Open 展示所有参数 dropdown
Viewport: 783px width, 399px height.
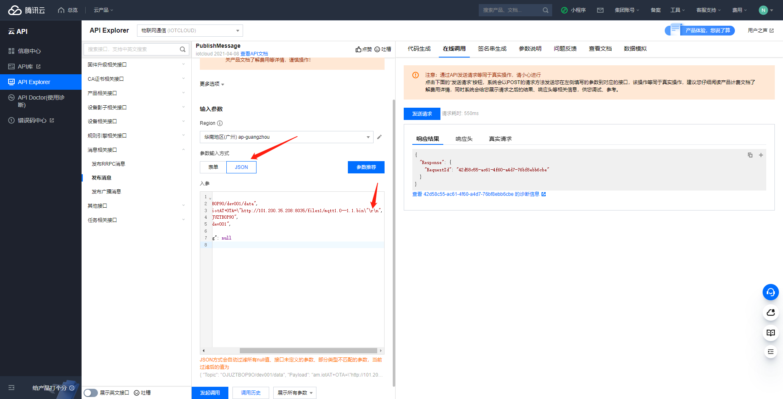coord(295,393)
